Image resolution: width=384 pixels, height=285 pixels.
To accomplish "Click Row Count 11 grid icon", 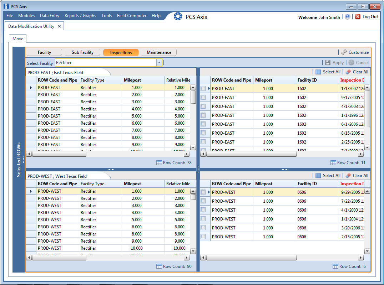I will [x=333, y=162].
